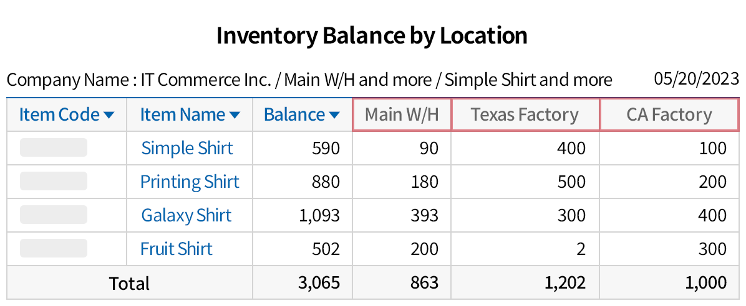This screenshot has height=306, width=746.
Task: Open the Galaxy Shirt item link
Action: pos(186,215)
